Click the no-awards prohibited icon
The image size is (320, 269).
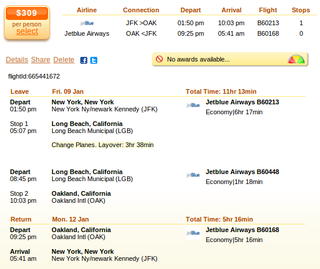coord(159,59)
